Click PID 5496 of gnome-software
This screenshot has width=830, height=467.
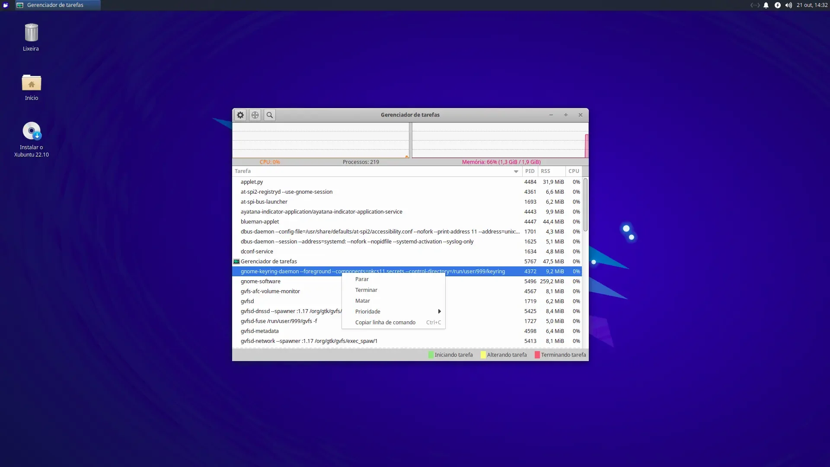tap(530, 281)
